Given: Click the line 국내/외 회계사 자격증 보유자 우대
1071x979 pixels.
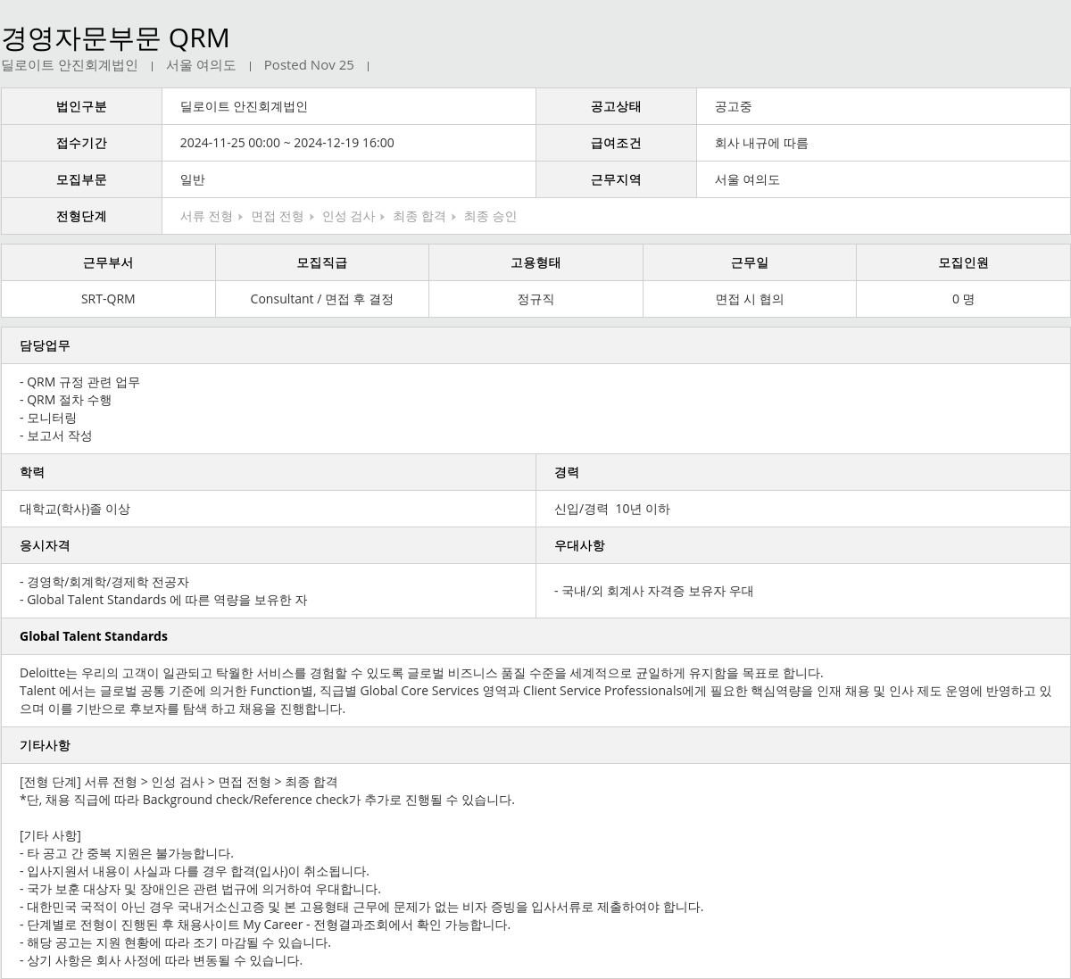Looking at the screenshot, I should [654, 591].
